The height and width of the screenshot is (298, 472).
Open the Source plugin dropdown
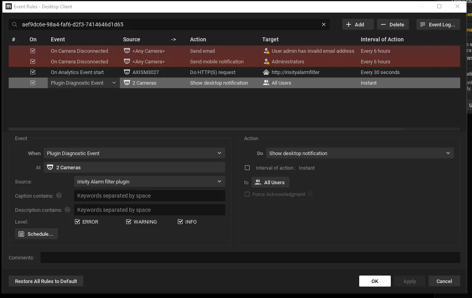coord(149,181)
